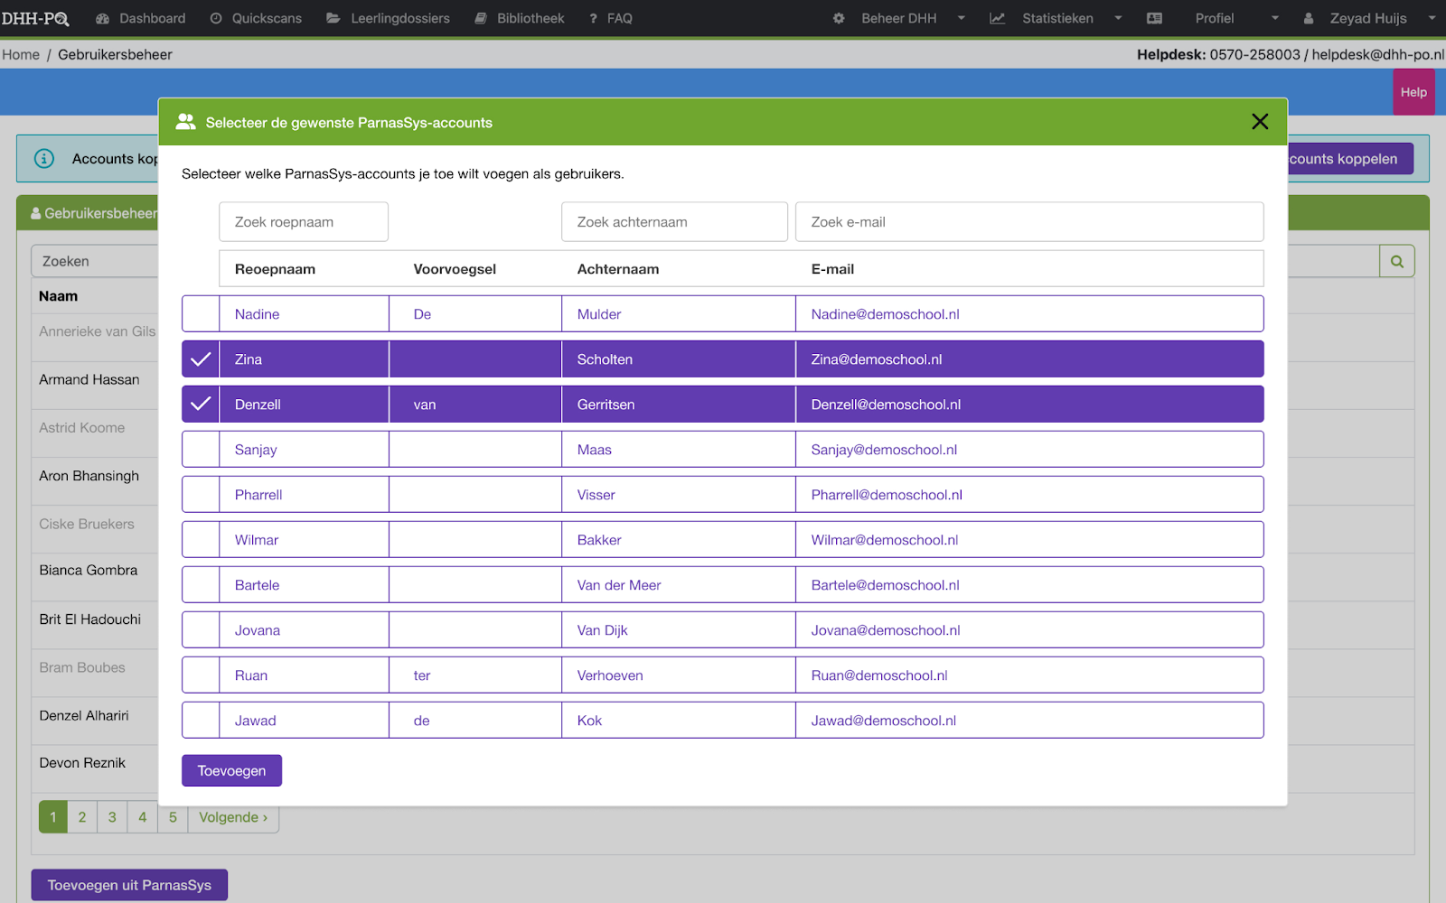
Task: Click the DHH-PO logo icon
Action: point(35,18)
